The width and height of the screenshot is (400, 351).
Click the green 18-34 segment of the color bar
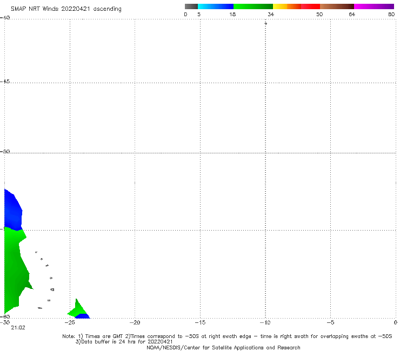253,6
